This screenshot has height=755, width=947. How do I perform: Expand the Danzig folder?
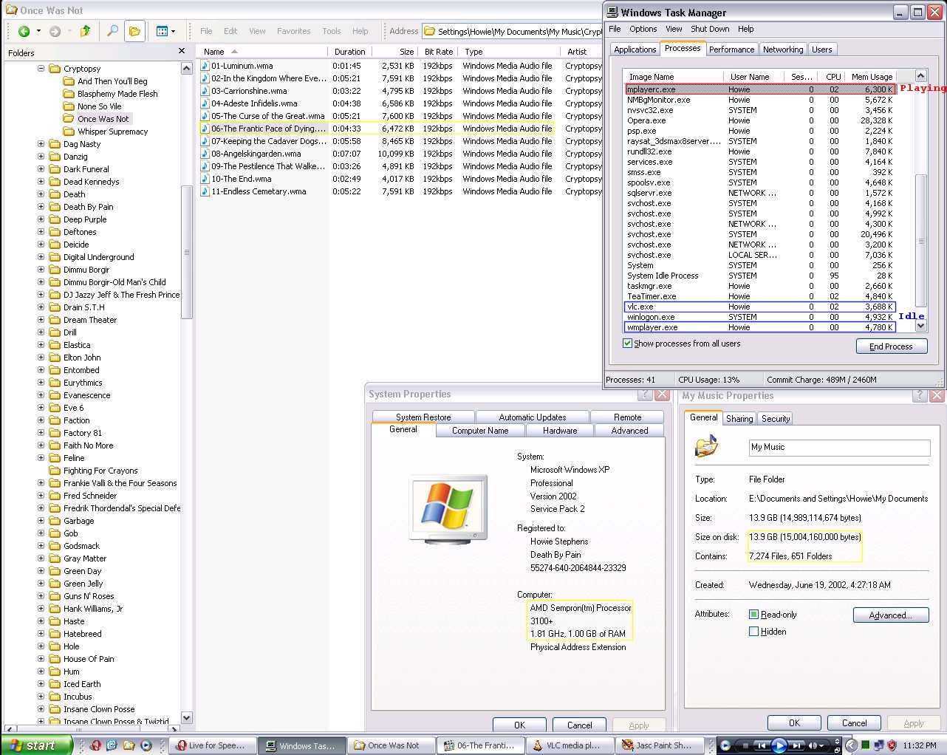coord(41,157)
